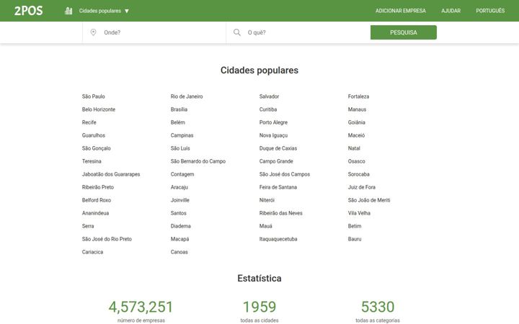This screenshot has height=324, width=519.
Task: Select the Diadema link
Action: click(x=181, y=226)
